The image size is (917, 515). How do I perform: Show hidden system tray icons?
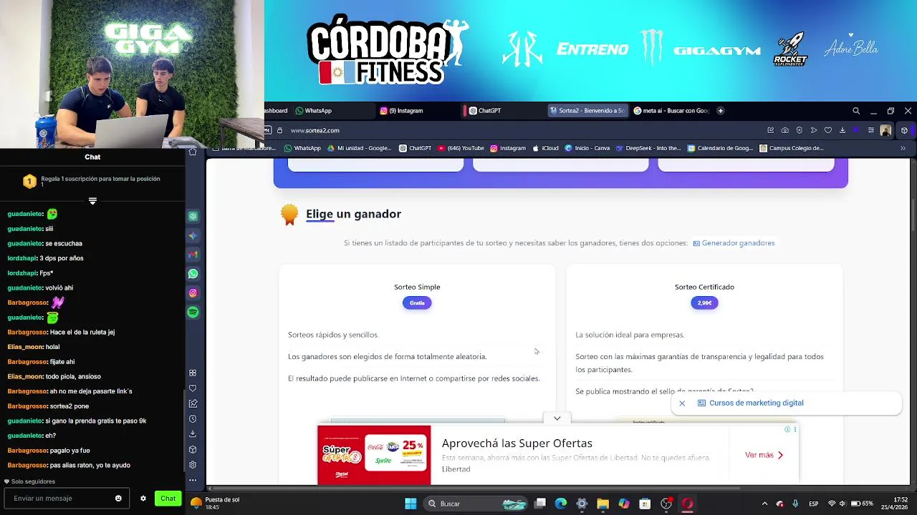[x=764, y=504]
